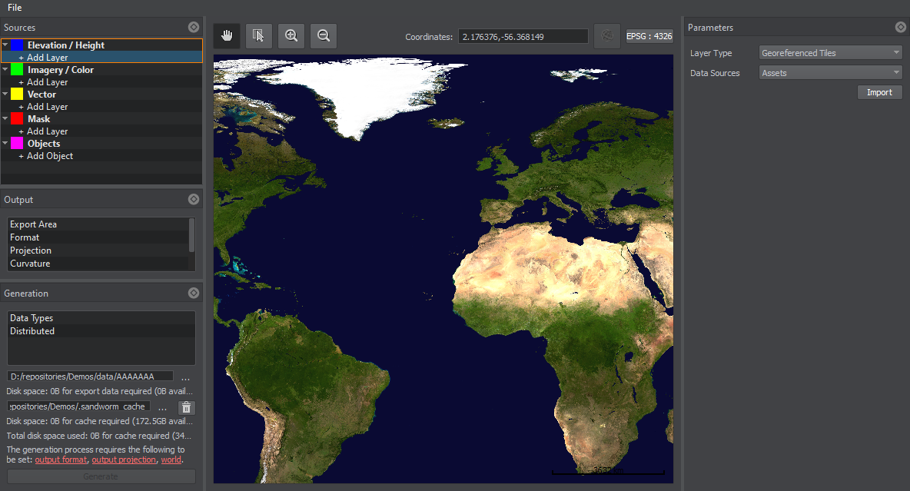Select Export Area in Output list

point(33,224)
